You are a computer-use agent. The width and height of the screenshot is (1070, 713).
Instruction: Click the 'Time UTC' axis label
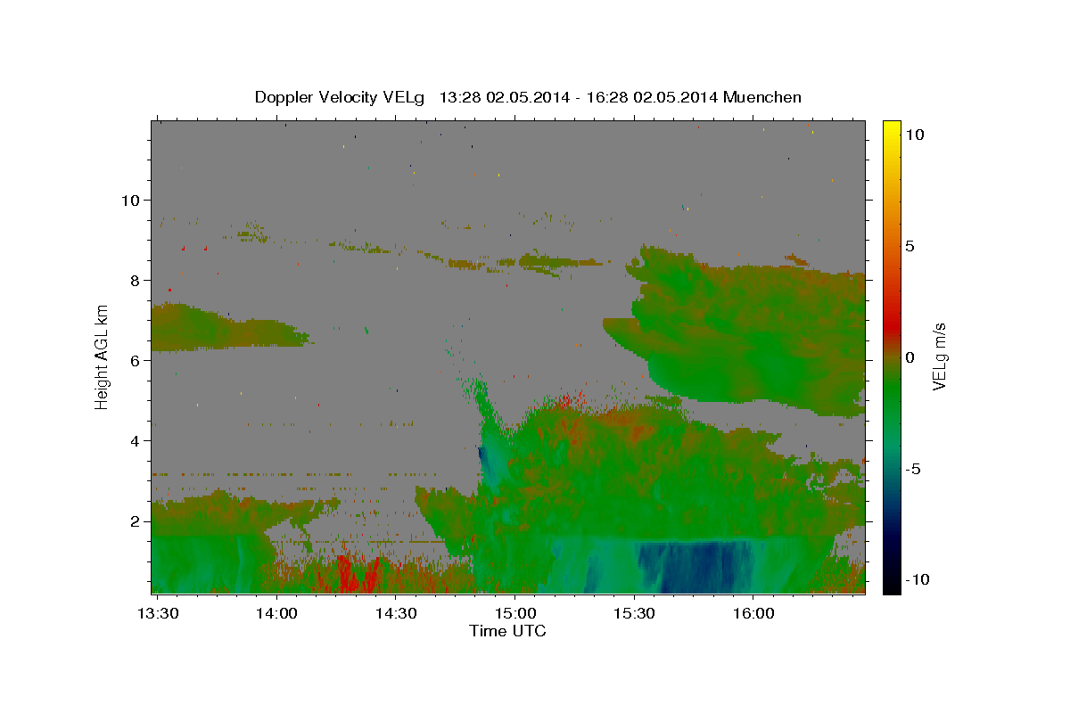pos(507,631)
